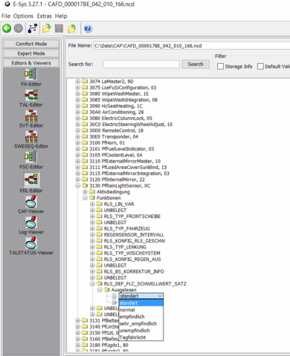Choose 'unempfindlich' from the dropdown list
Image resolution: width=290 pixels, height=356 pixels.
click(x=141, y=331)
